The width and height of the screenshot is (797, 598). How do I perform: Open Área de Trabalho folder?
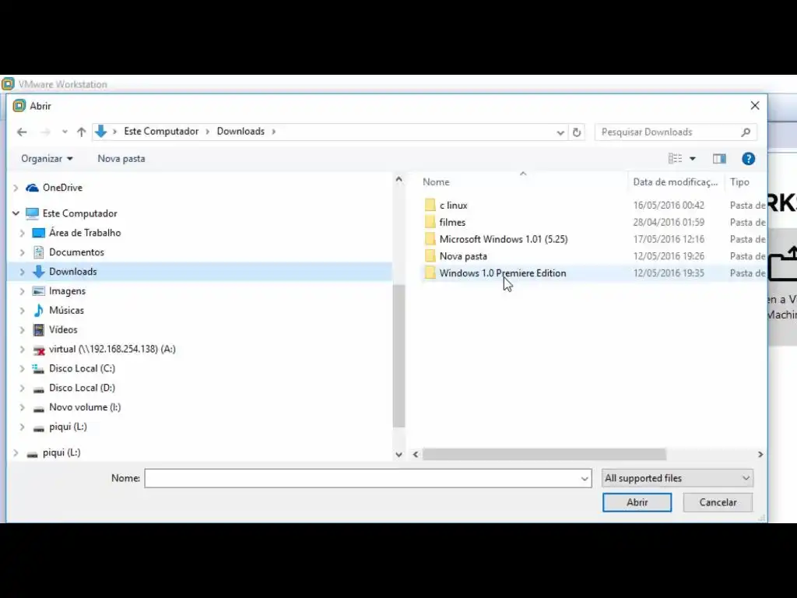click(x=85, y=233)
